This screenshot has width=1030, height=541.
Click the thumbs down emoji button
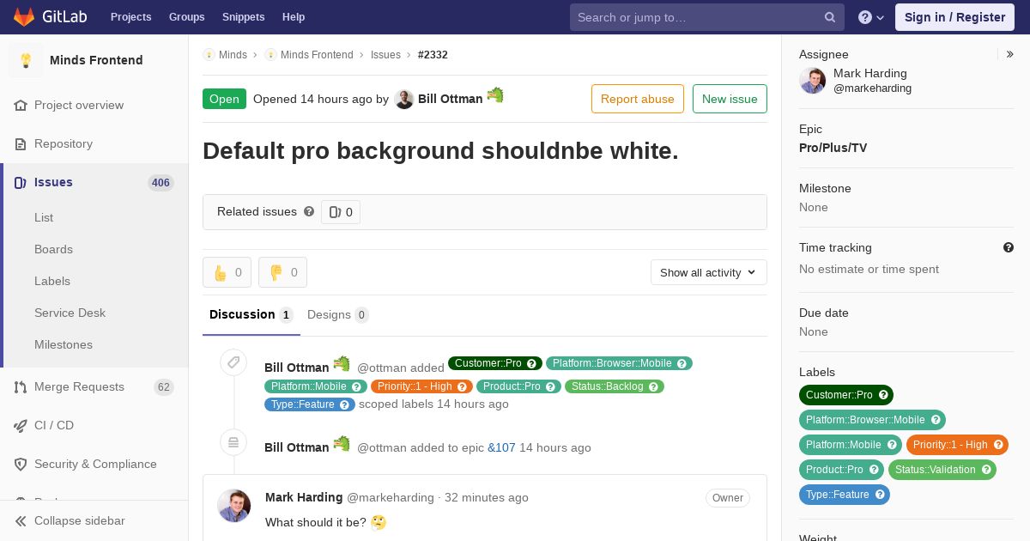[x=282, y=272]
